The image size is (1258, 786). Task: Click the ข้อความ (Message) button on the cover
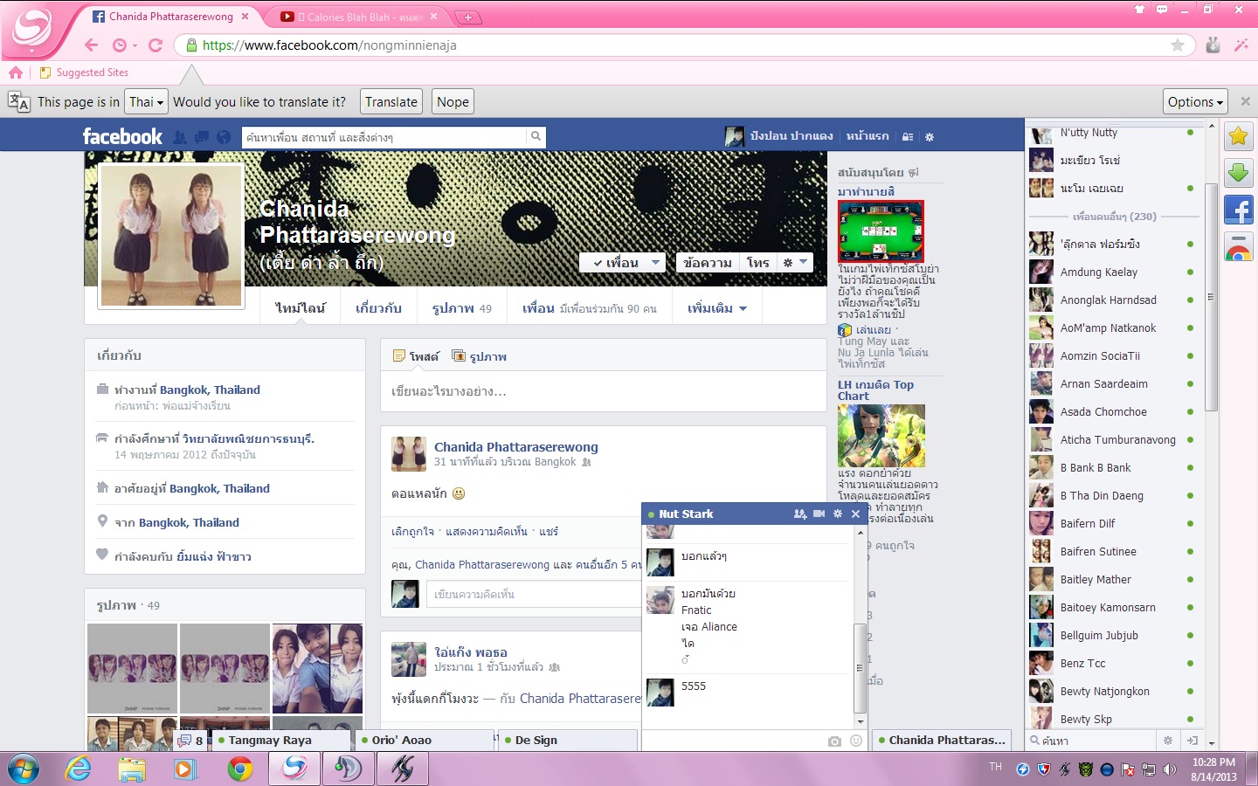coord(708,262)
